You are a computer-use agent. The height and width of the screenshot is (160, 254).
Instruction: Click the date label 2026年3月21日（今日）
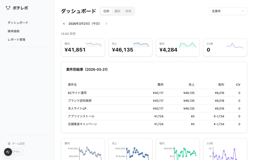click(x=85, y=24)
